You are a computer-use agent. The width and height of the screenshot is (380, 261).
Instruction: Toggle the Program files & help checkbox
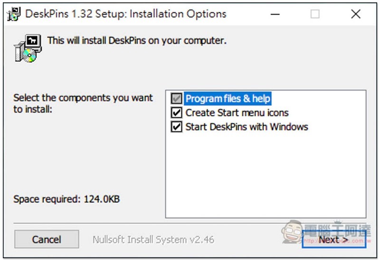176,99
